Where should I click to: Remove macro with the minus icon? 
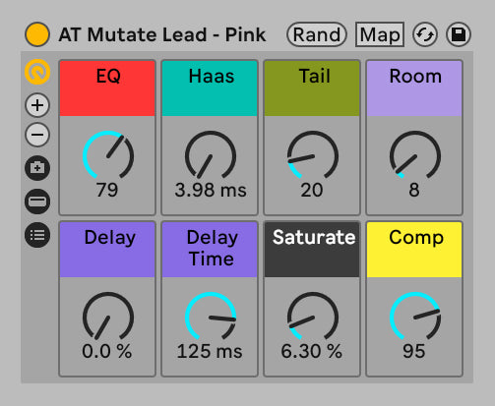[x=37, y=135]
